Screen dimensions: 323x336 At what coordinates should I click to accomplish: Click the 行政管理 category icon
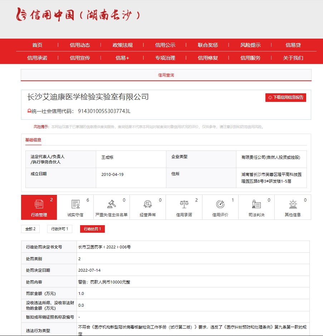39,204
